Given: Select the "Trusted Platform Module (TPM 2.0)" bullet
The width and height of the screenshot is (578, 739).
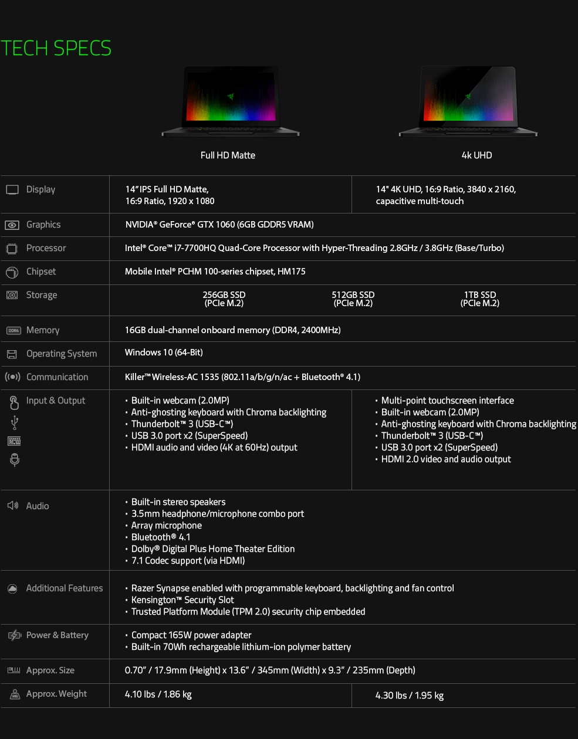Looking at the screenshot, I should [x=248, y=612].
